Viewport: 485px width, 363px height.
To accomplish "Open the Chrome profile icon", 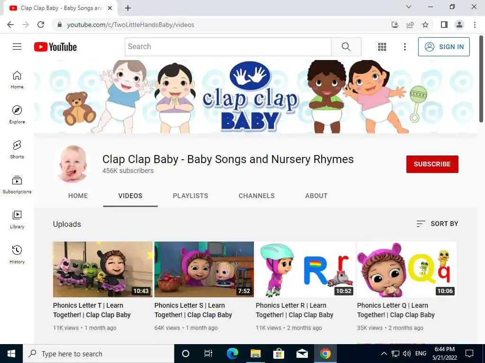I will pos(459,25).
